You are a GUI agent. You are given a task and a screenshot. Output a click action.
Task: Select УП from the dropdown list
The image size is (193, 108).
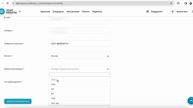point(80,94)
